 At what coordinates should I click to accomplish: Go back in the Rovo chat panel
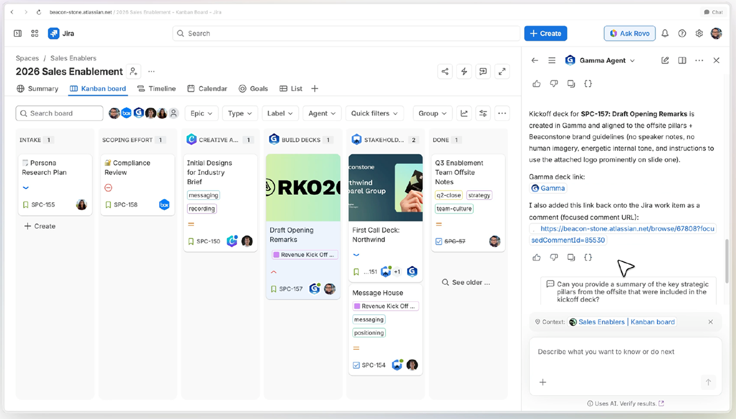click(x=535, y=60)
